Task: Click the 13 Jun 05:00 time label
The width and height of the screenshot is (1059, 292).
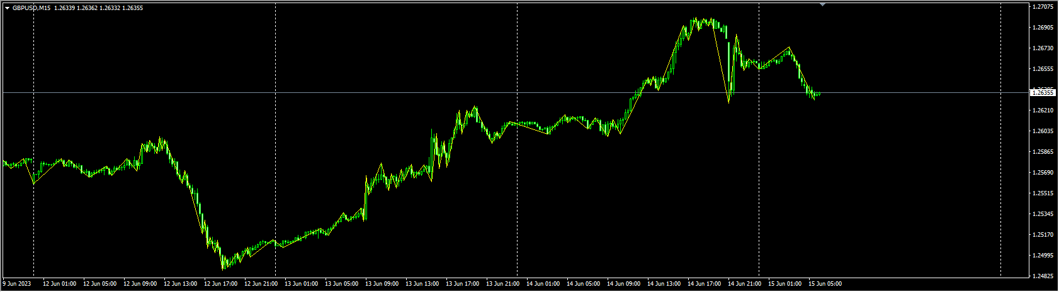Action: pos(341,284)
